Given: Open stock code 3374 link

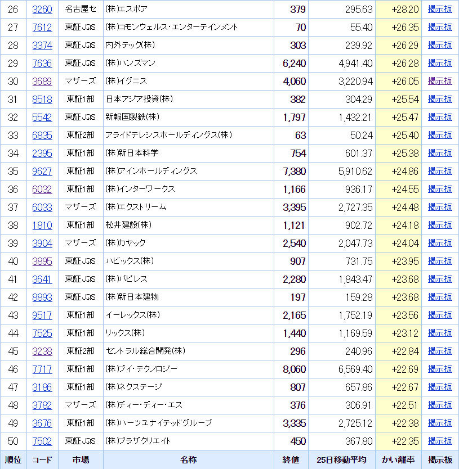Looking at the screenshot, I should [x=42, y=46].
